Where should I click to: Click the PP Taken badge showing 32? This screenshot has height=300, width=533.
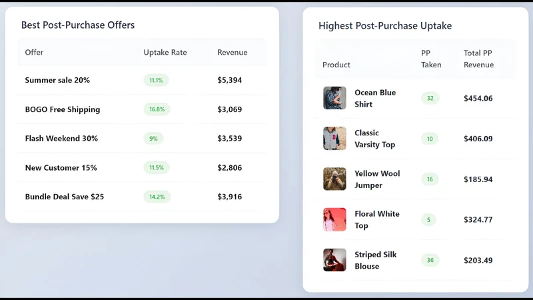430,98
